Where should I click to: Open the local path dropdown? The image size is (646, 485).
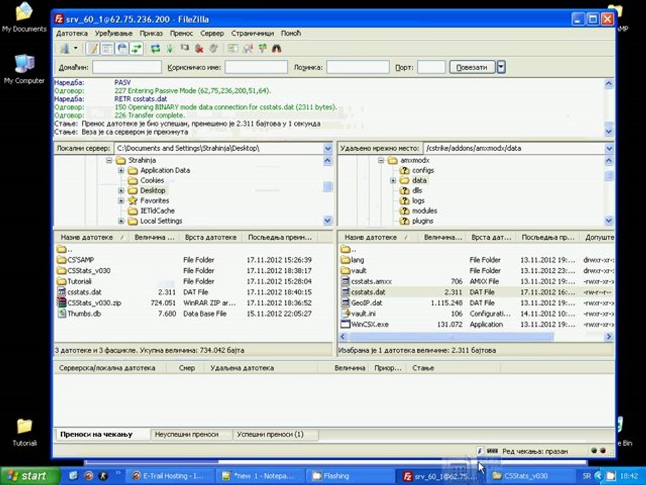point(328,148)
